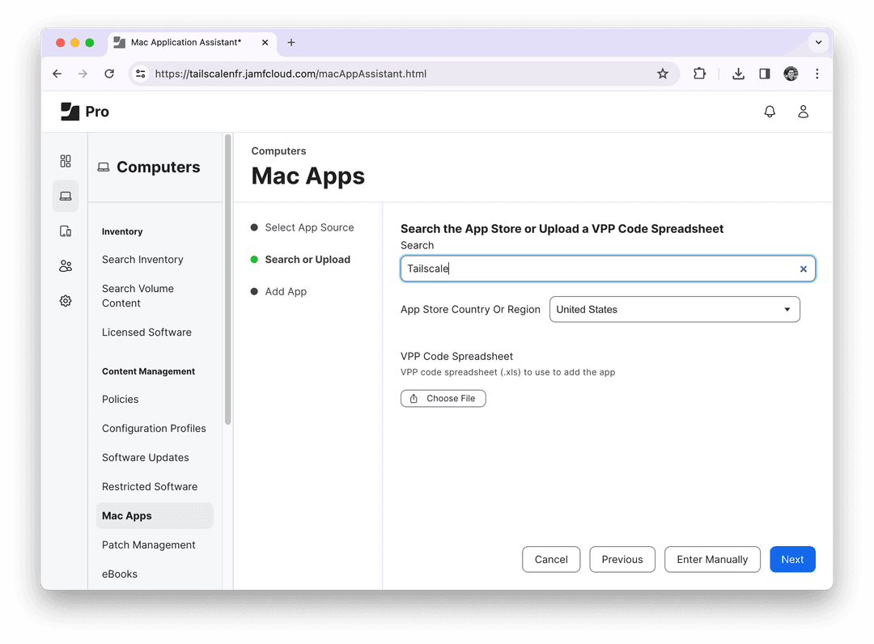Open the user account profile icon
Screen dimensions: 874x644
pyautogui.click(x=803, y=112)
